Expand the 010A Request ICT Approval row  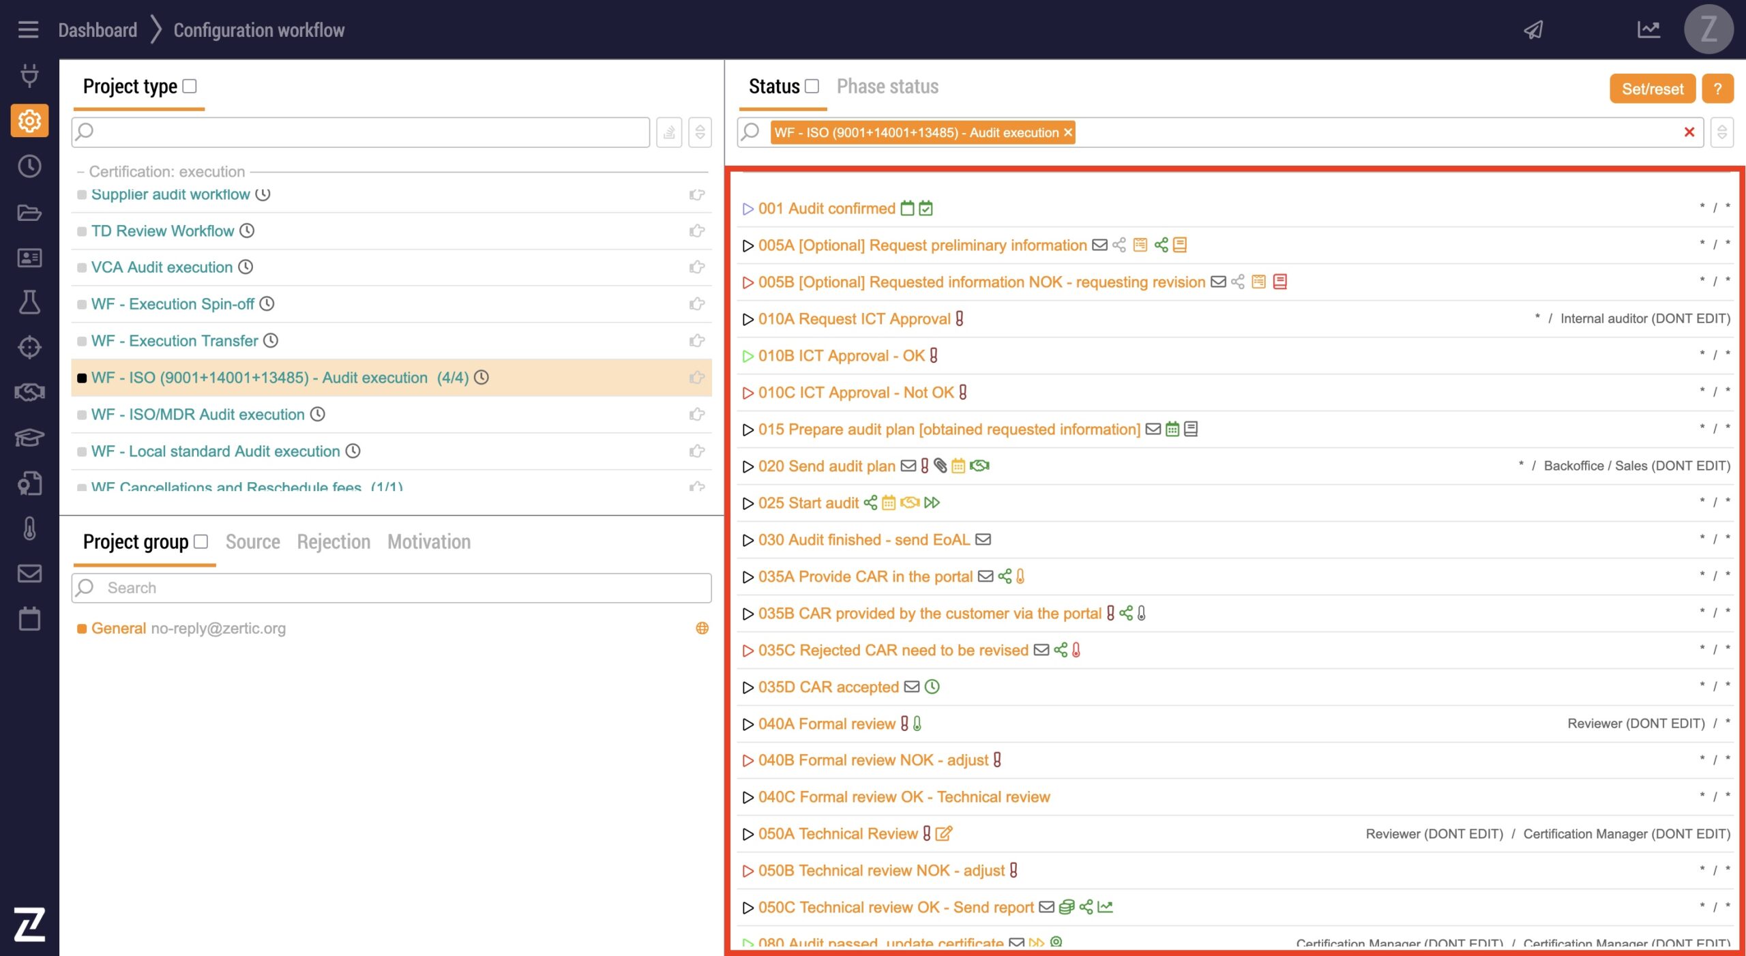pos(748,319)
